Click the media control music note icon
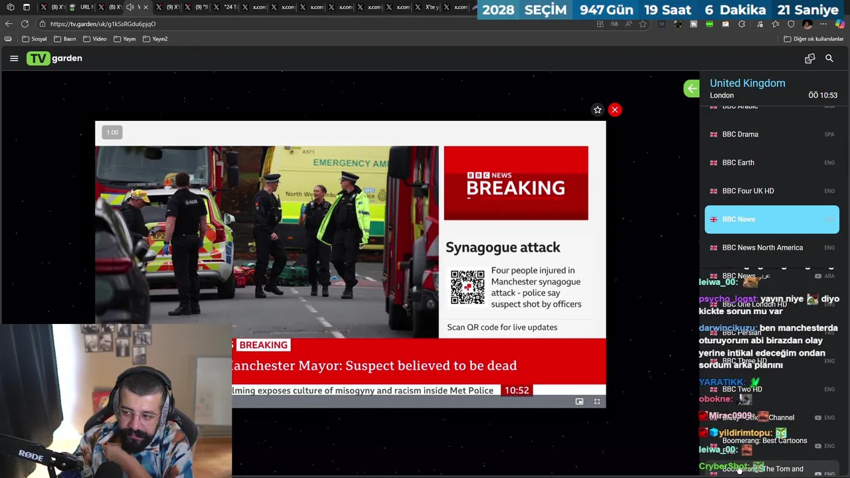Screen dimensions: 850x478 [x=758, y=24]
